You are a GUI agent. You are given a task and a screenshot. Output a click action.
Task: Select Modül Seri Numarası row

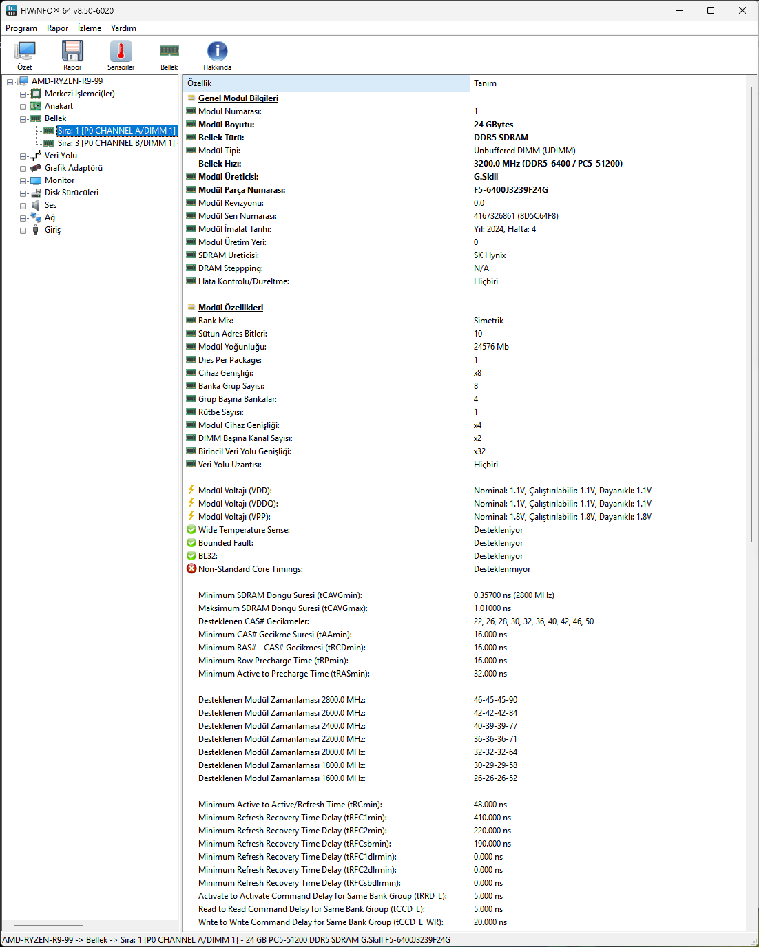point(464,216)
